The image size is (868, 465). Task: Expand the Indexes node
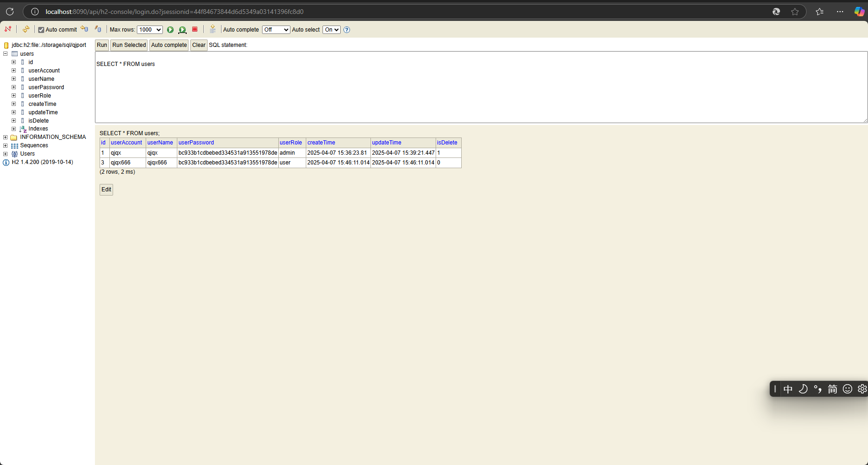point(14,129)
